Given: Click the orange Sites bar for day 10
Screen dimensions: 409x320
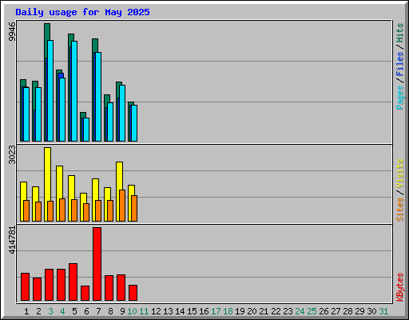Looking at the screenshot, I should coord(134,208).
